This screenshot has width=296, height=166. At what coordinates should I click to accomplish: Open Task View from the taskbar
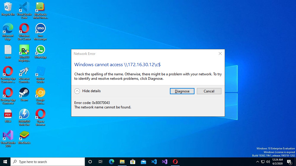click(100, 162)
